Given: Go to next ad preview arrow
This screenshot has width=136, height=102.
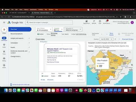Looking at the screenshot, I should [83, 80].
